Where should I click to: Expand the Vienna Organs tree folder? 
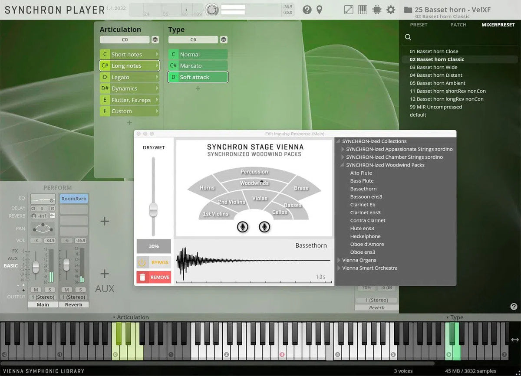(x=339, y=260)
